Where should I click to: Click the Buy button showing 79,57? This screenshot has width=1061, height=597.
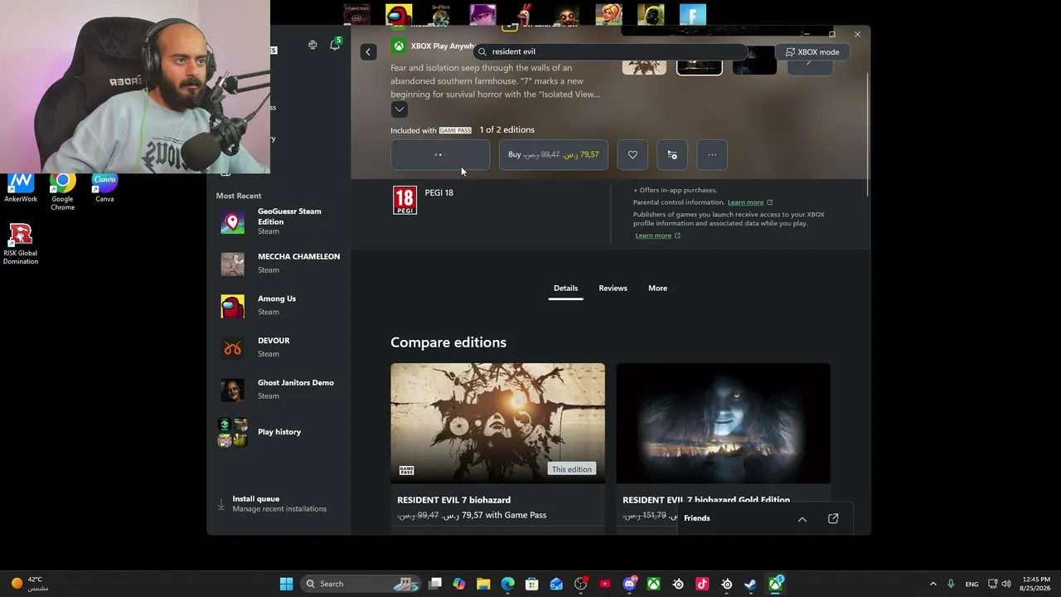(554, 154)
